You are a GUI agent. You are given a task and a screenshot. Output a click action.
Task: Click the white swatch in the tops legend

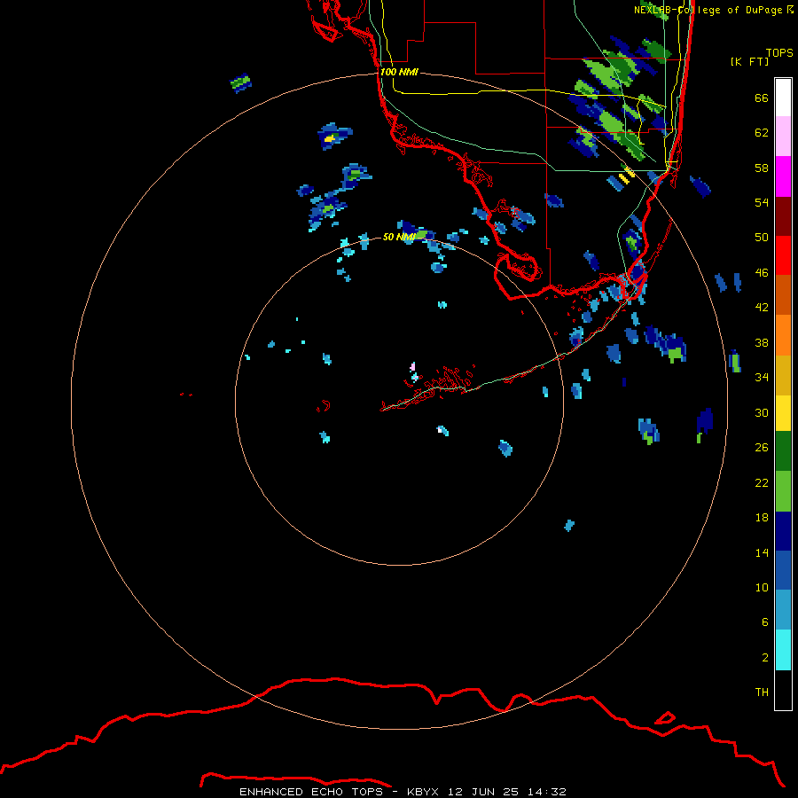click(x=783, y=98)
